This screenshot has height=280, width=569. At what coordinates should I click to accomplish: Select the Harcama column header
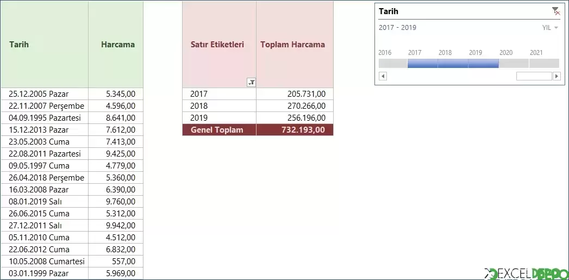click(116, 44)
